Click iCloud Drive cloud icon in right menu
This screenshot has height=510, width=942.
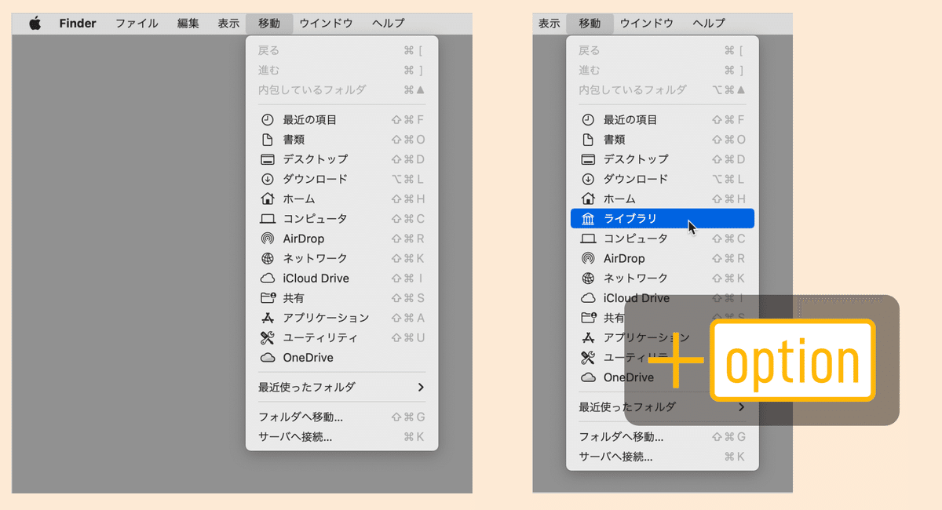(x=588, y=298)
